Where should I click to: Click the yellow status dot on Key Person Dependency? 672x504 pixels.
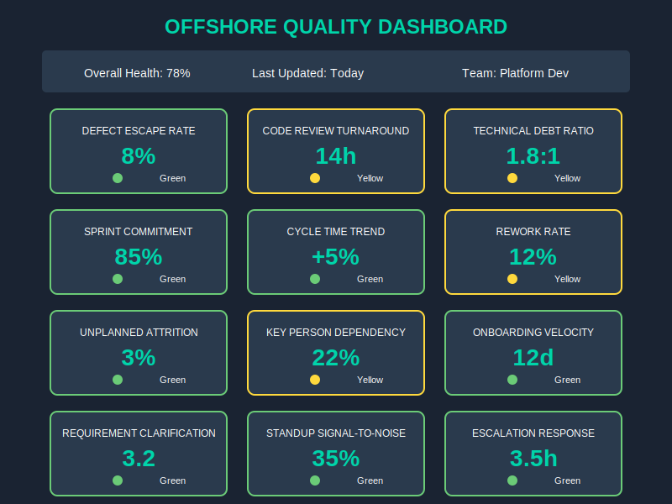pyautogui.click(x=315, y=380)
